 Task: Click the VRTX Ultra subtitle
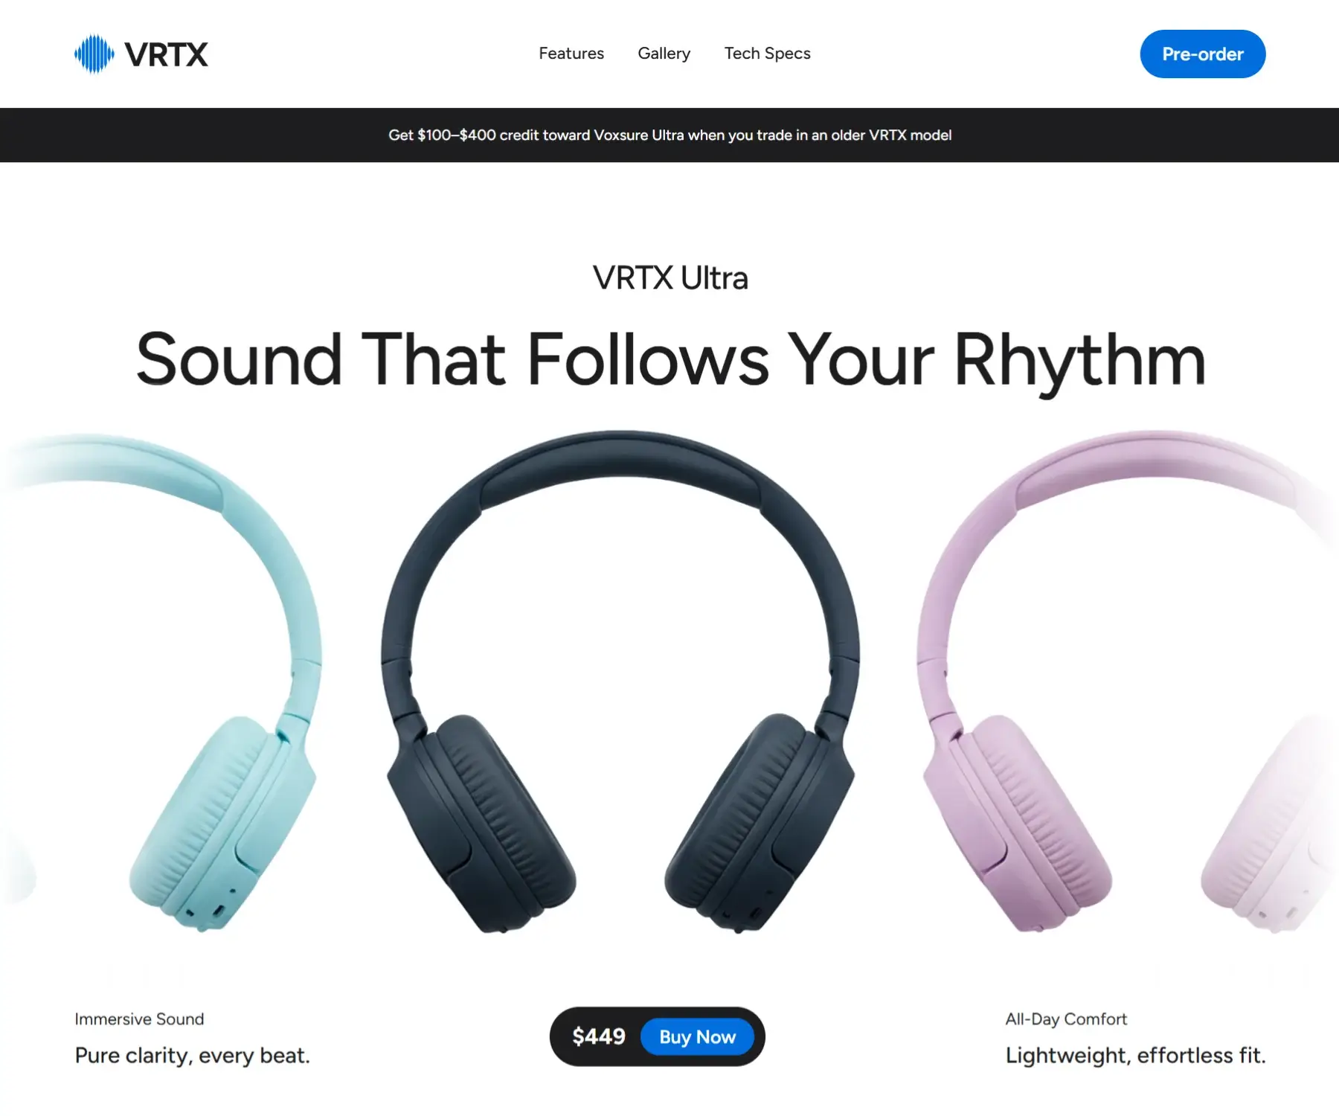[x=670, y=278]
